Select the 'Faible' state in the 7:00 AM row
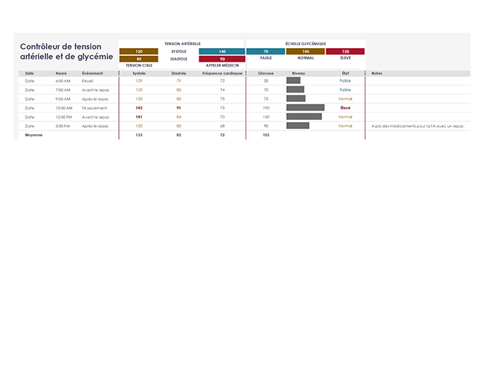This screenshot has height=373, width=484. [345, 90]
